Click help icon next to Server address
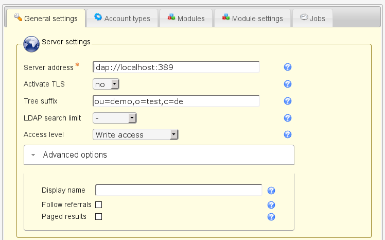 click(288, 67)
